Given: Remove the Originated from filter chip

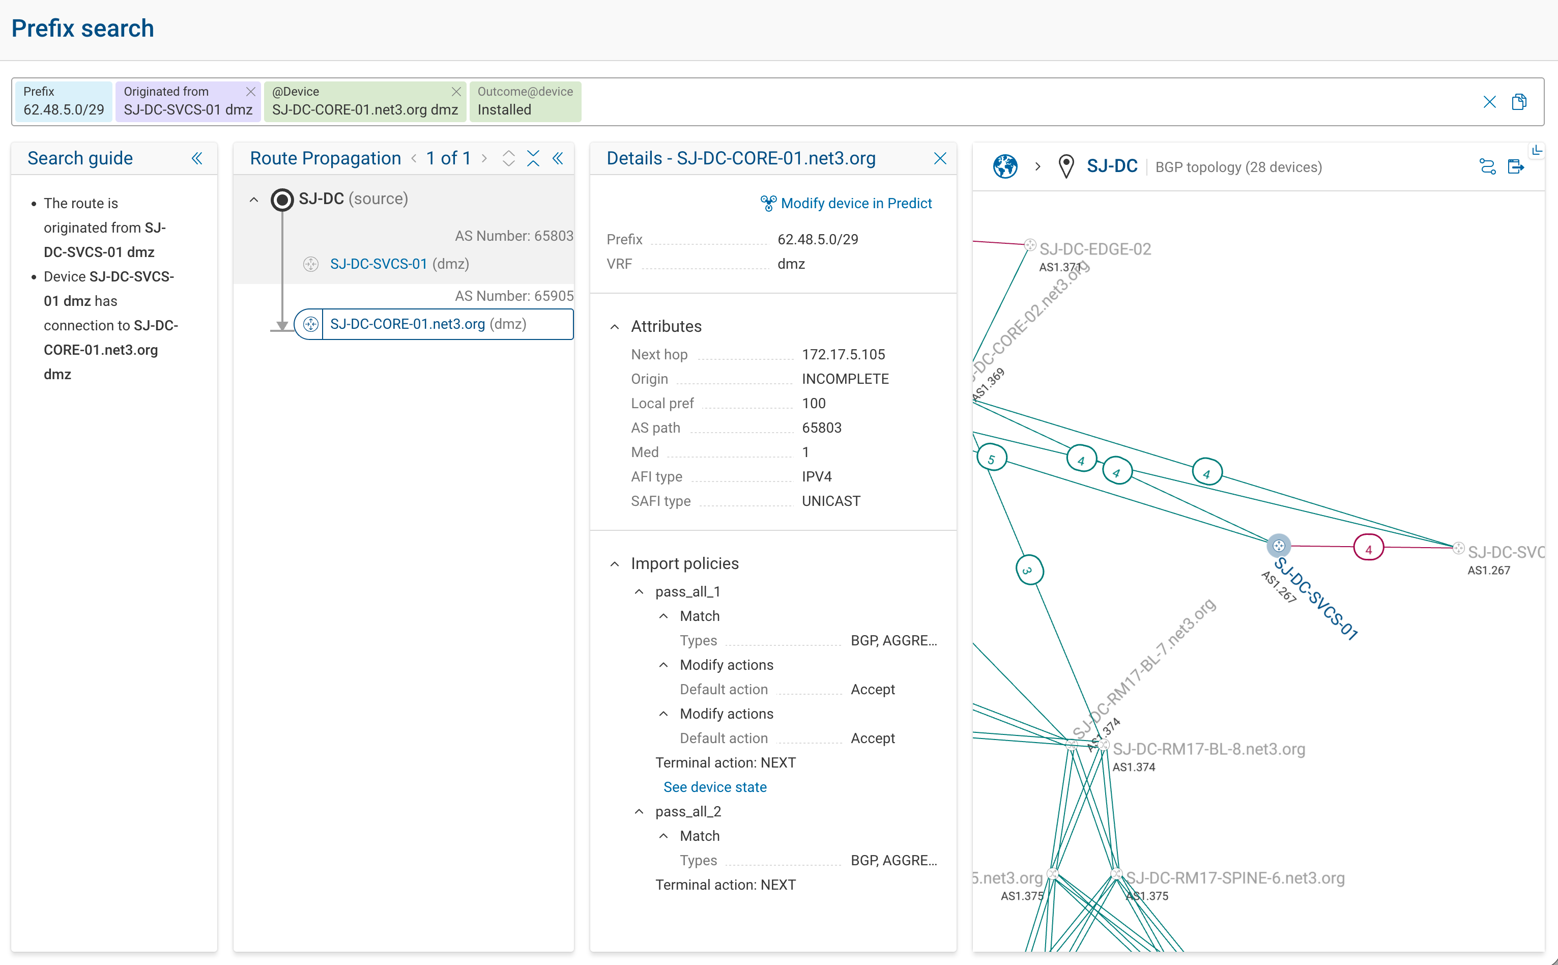Looking at the screenshot, I should (x=251, y=92).
